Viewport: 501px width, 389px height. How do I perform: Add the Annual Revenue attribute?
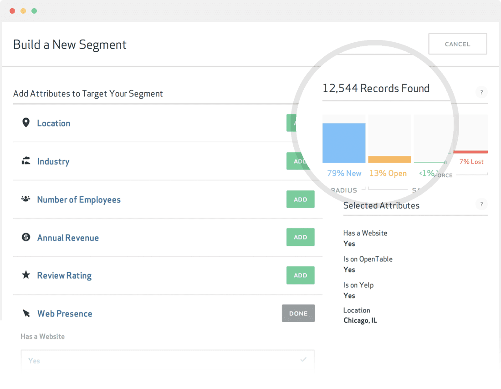(300, 237)
